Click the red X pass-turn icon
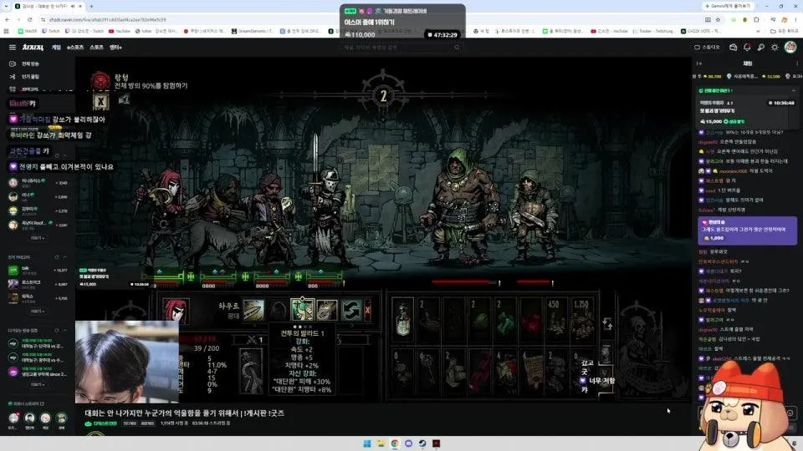 (367, 310)
